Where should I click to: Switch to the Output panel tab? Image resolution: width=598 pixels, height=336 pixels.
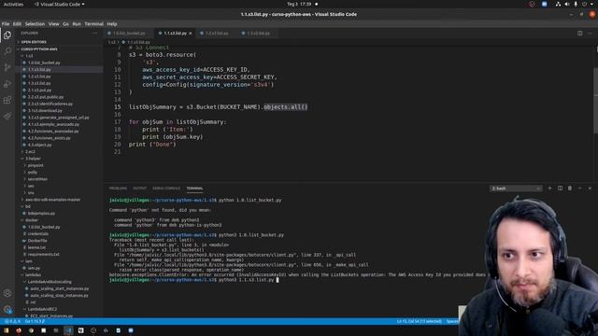(x=139, y=189)
